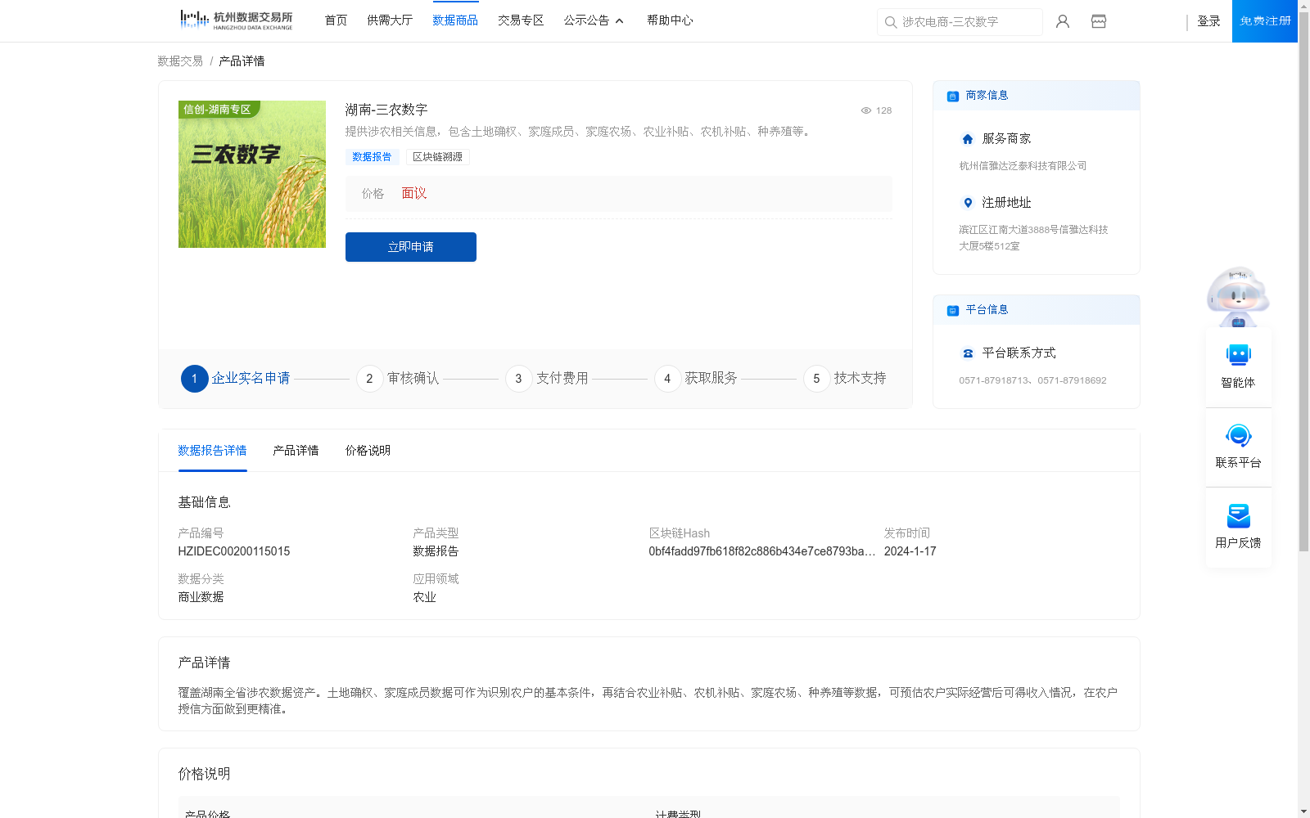Click step 2 circle 审核确认
The image size is (1310, 818).
click(370, 379)
